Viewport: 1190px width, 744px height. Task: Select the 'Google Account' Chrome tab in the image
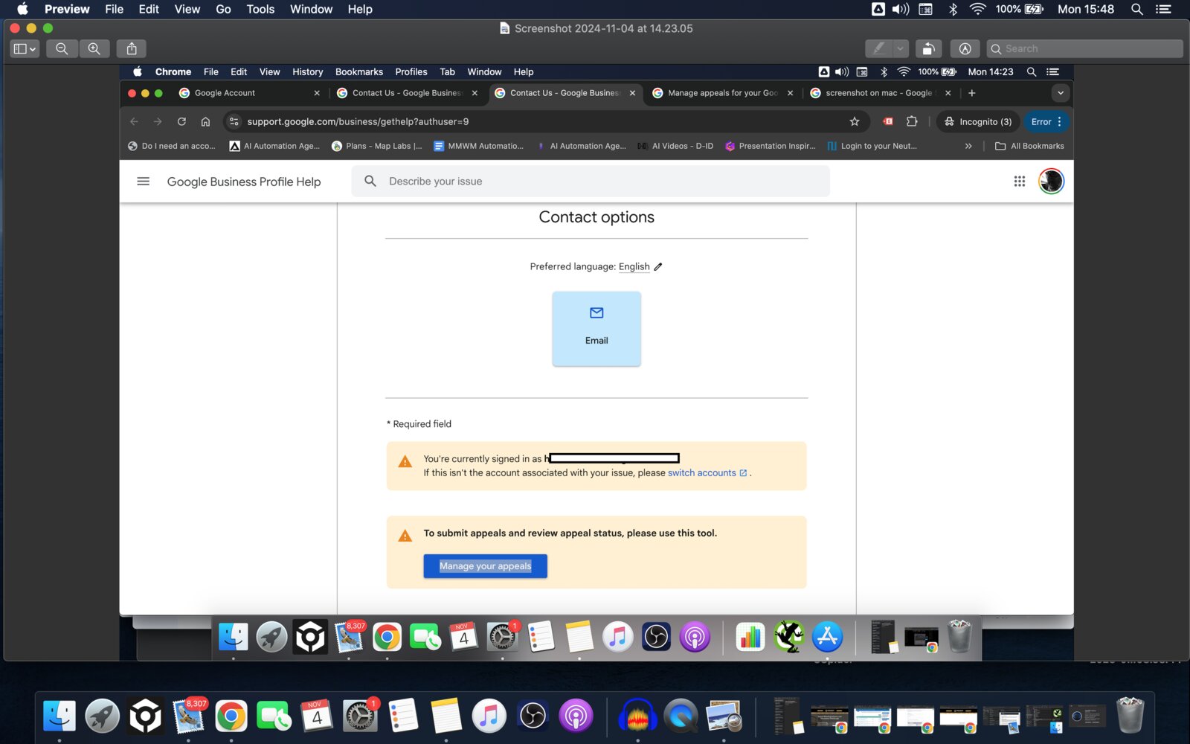249,93
